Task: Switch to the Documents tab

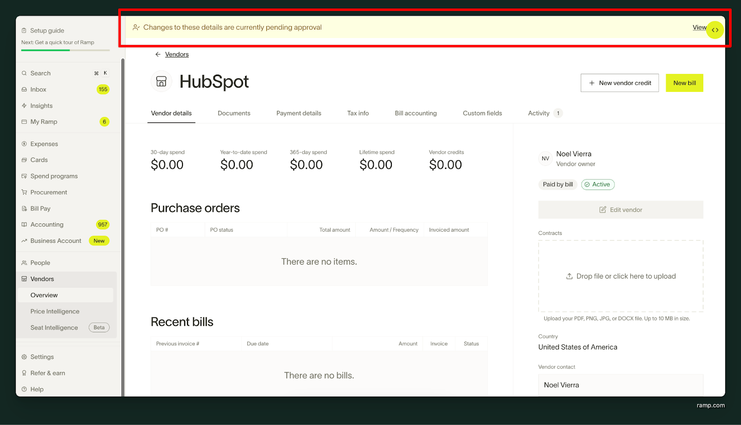Action: click(234, 113)
